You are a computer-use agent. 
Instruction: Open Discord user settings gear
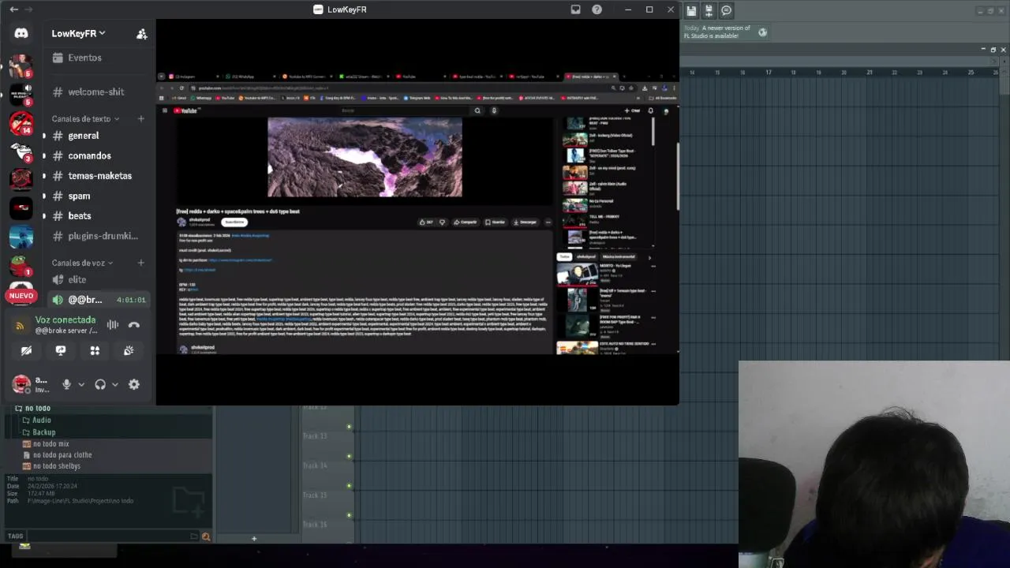tap(134, 384)
